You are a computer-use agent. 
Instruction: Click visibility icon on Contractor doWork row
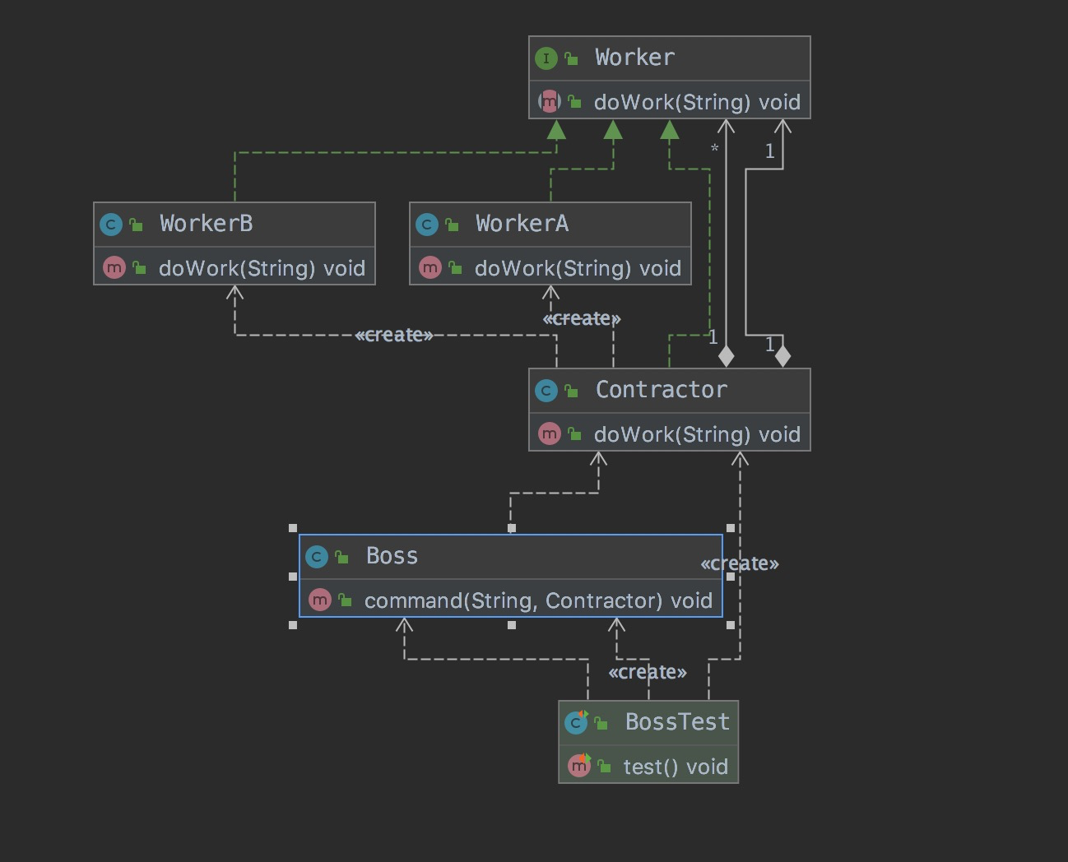574,434
